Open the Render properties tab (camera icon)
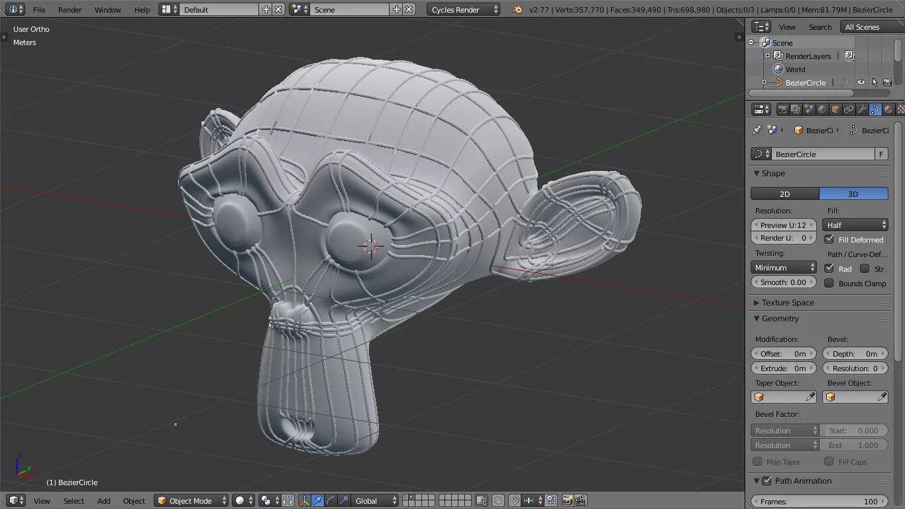This screenshot has height=509, width=905. point(782,109)
